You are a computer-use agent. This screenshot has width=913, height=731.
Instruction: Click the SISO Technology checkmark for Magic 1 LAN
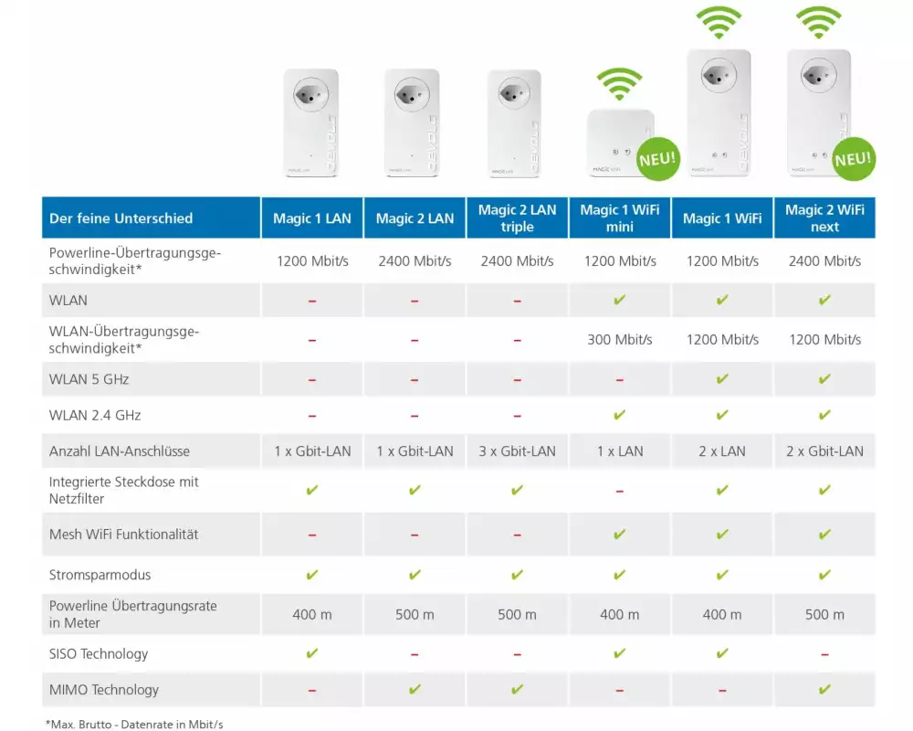[x=311, y=653]
